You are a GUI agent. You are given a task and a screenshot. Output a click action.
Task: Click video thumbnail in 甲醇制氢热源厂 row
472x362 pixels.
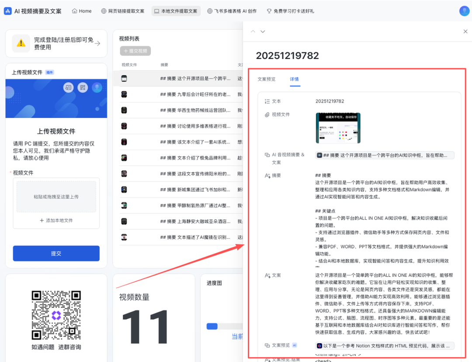[124, 206]
